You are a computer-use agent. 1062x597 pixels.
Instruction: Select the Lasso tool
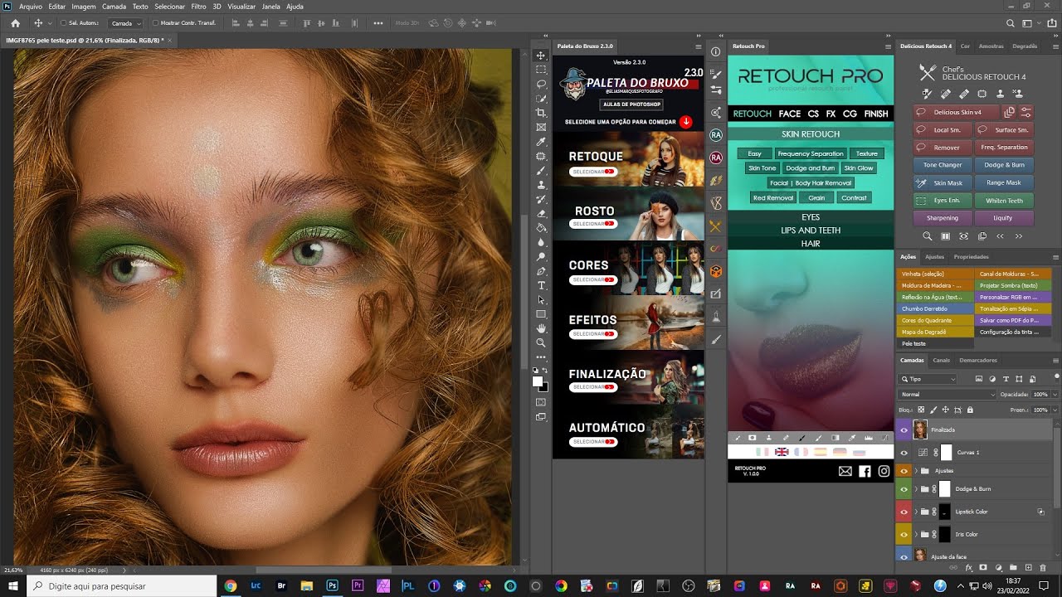point(541,84)
